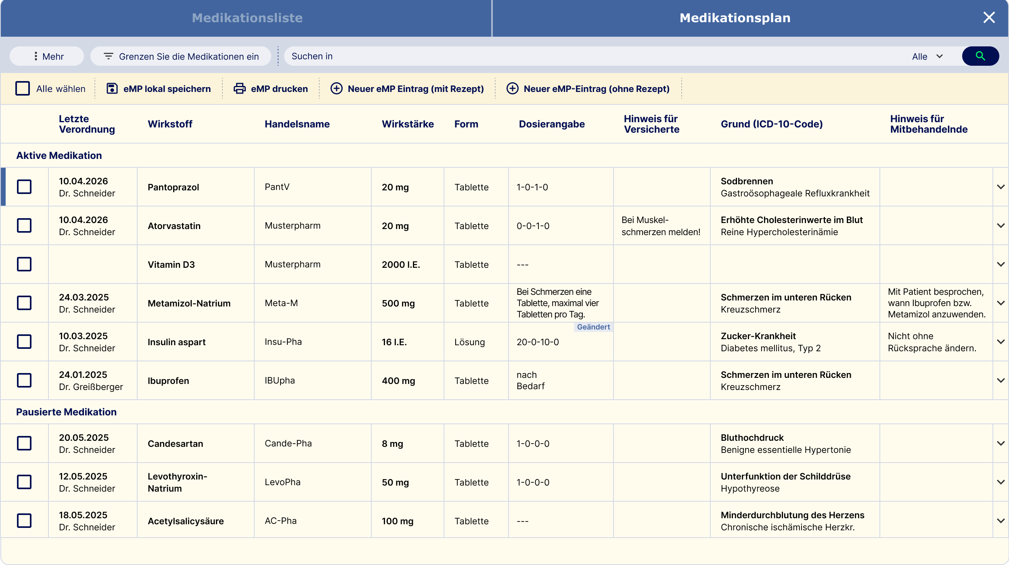
Task: Start search with the magnifier icon
Action: coord(981,56)
